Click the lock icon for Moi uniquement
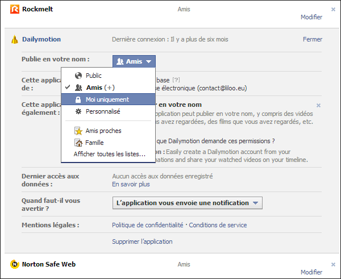 (78, 99)
